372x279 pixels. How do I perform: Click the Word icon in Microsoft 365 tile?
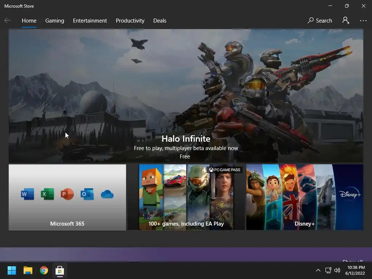pyautogui.click(x=28, y=194)
